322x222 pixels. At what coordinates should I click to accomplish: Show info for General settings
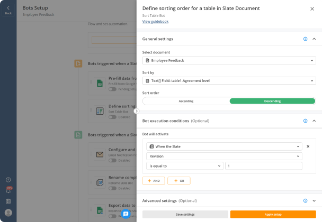[306, 39]
